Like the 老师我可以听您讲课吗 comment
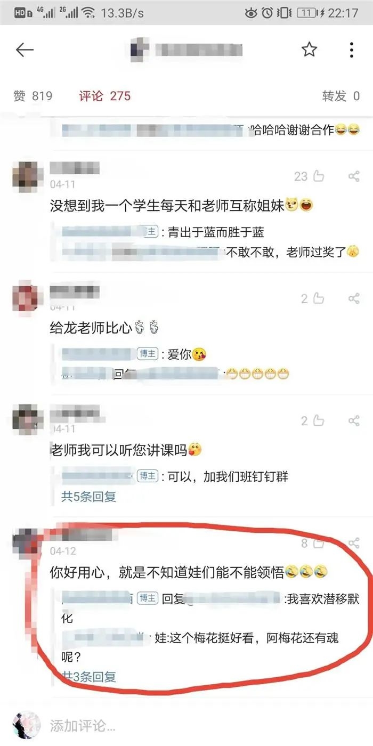Image resolution: width=373 pixels, height=746 pixels. (x=319, y=421)
